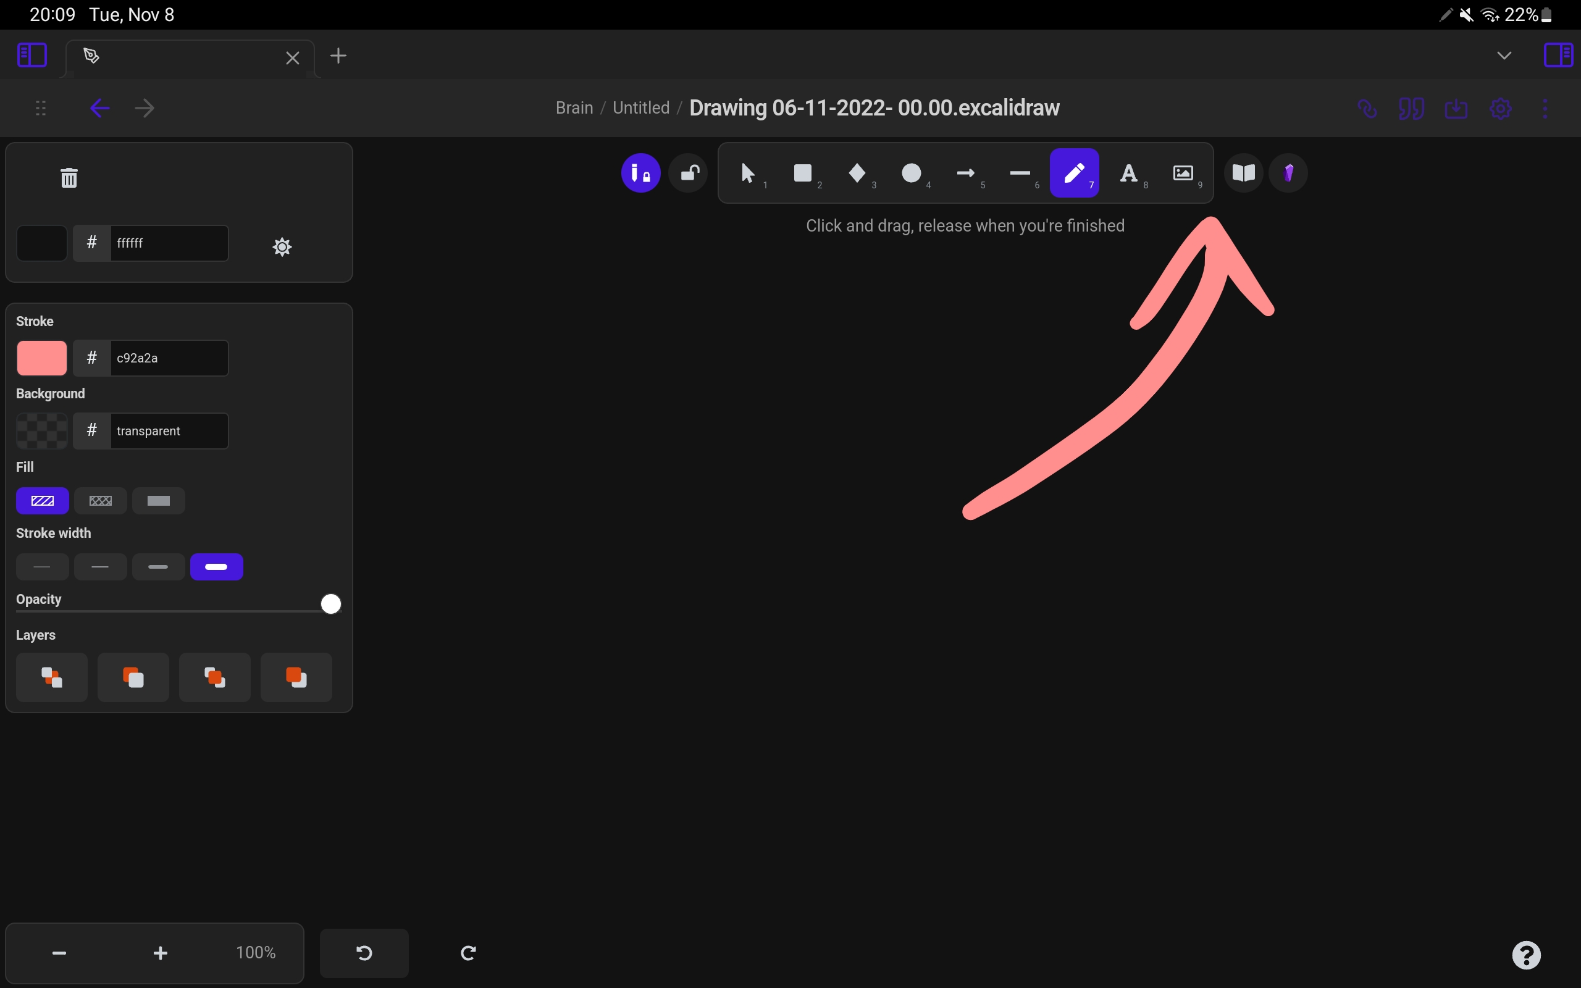1581x988 pixels.
Task: Select the Rectangle tool
Action: (802, 173)
